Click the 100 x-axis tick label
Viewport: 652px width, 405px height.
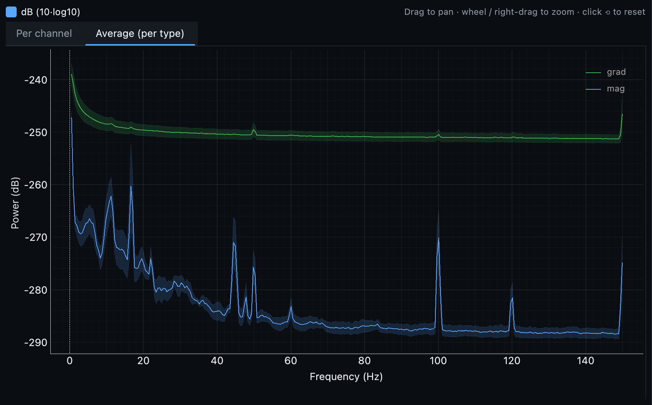(x=438, y=361)
